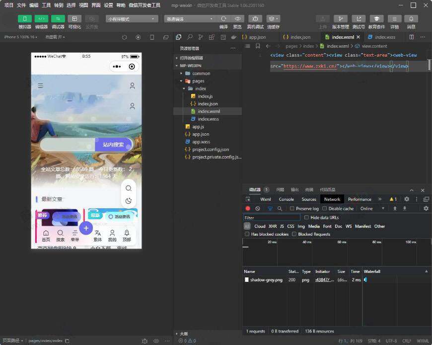
Task: Toggle the 模拟器 simulator panel button
Action: click(24, 19)
